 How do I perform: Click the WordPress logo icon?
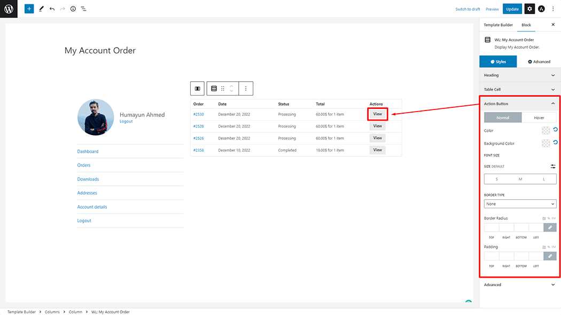(9, 9)
